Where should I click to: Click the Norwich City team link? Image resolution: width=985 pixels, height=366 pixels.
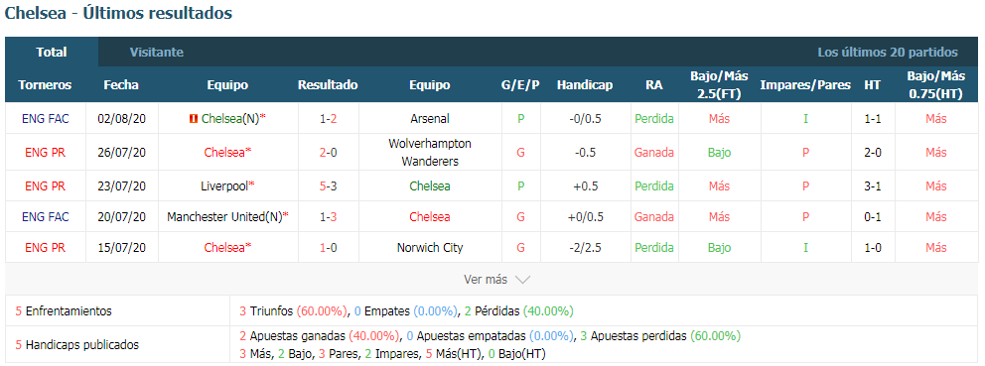pos(429,248)
